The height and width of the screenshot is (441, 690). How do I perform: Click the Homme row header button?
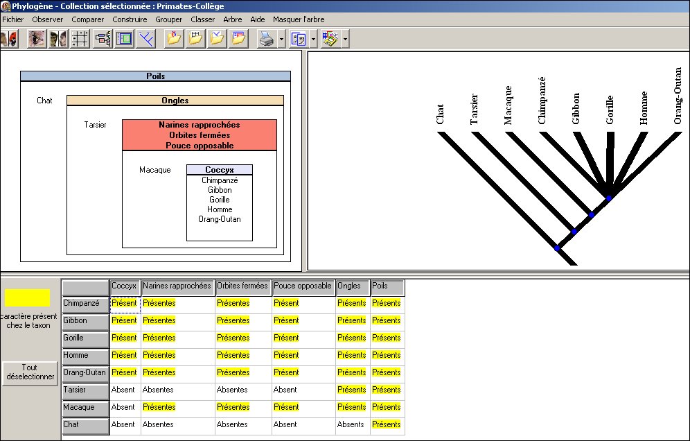tap(85, 355)
